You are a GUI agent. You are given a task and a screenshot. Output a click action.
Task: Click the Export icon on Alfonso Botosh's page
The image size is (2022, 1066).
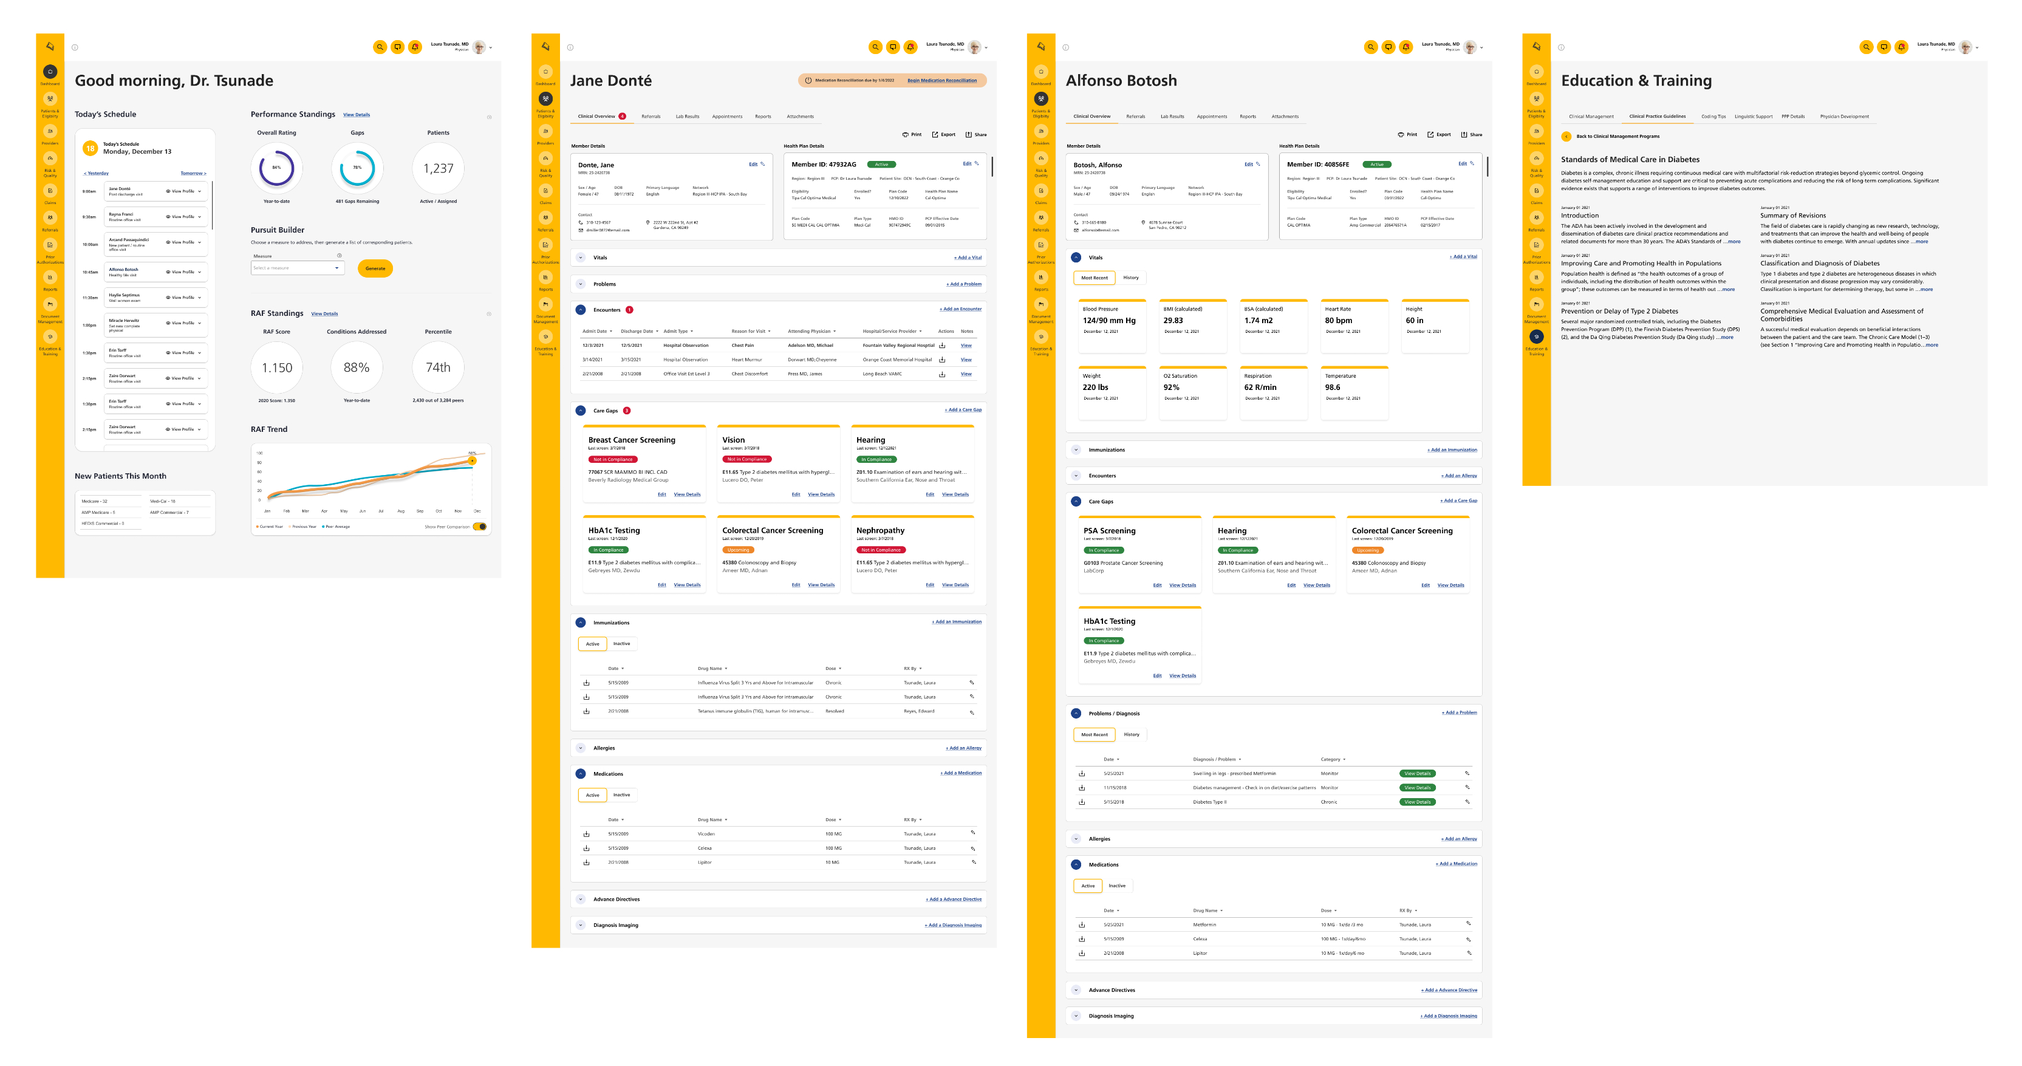point(1430,134)
